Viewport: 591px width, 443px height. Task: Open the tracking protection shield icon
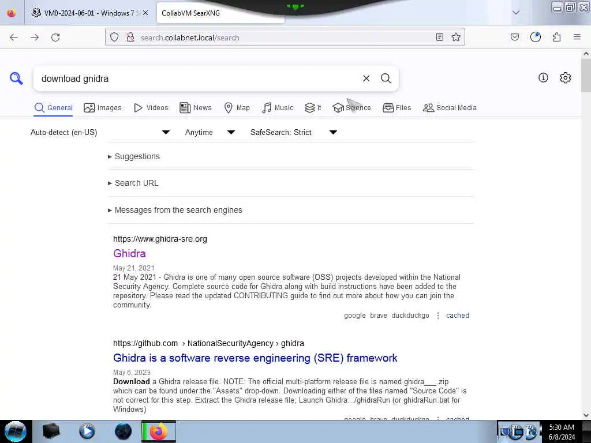(114, 37)
